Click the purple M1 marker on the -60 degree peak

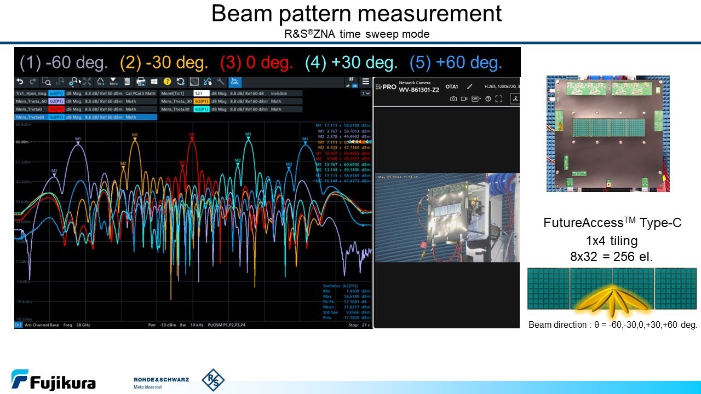click(78, 140)
